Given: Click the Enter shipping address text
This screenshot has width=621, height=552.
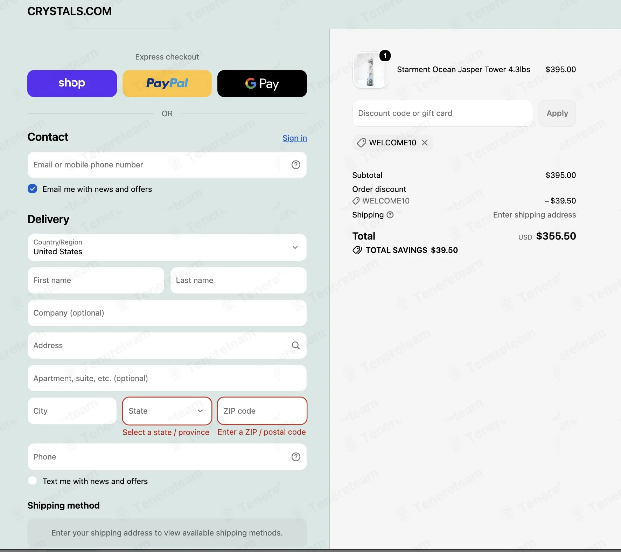Looking at the screenshot, I should 535,215.
